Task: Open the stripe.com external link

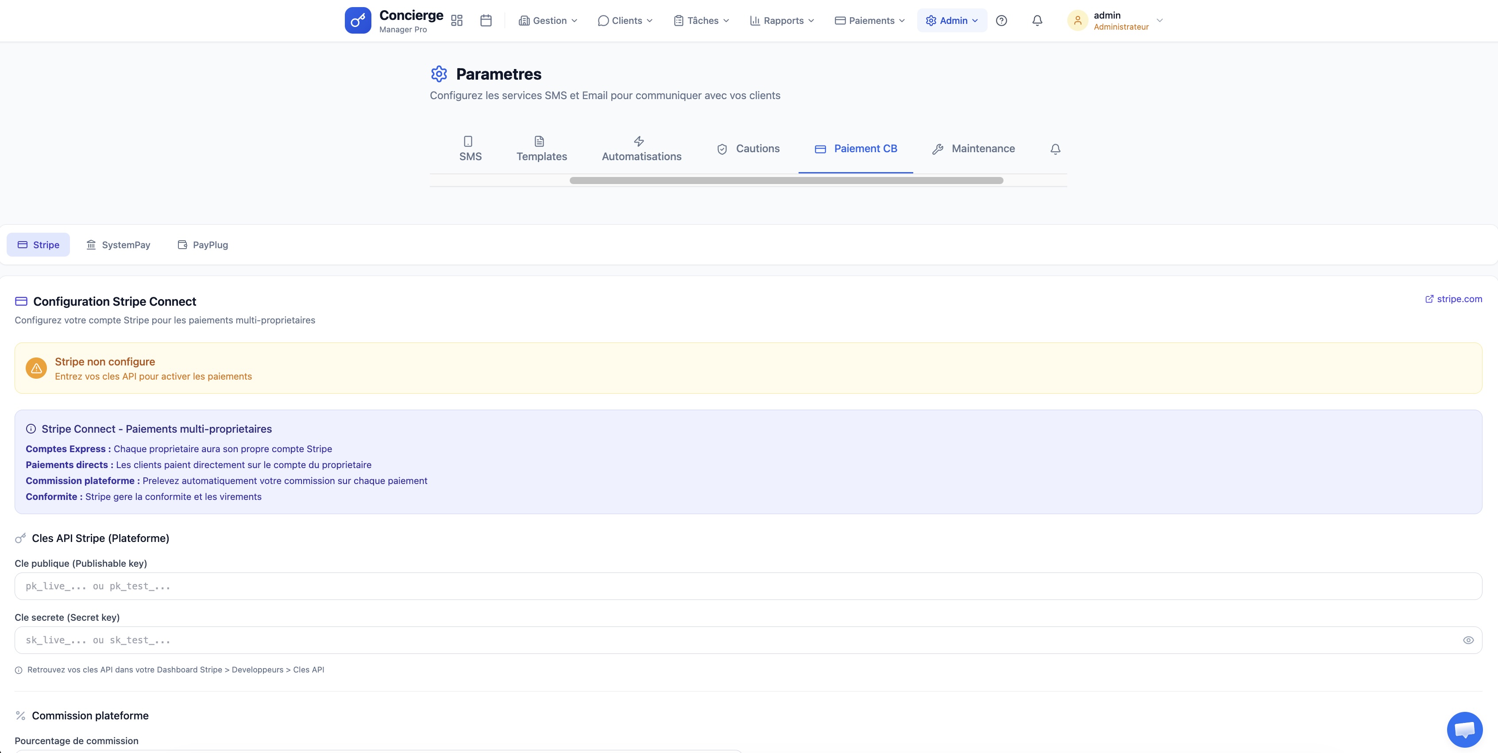Action: (x=1453, y=299)
